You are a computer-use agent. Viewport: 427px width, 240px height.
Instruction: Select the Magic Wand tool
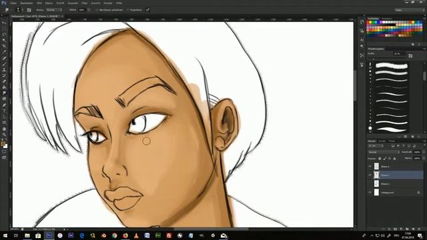[x=4, y=41]
